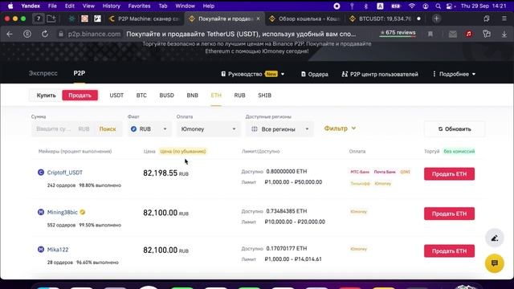The height and width of the screenshot is (289, 514).
Task: Click Продать ETH for Criptoff_USDT
Action: click(x=449, y=174)
